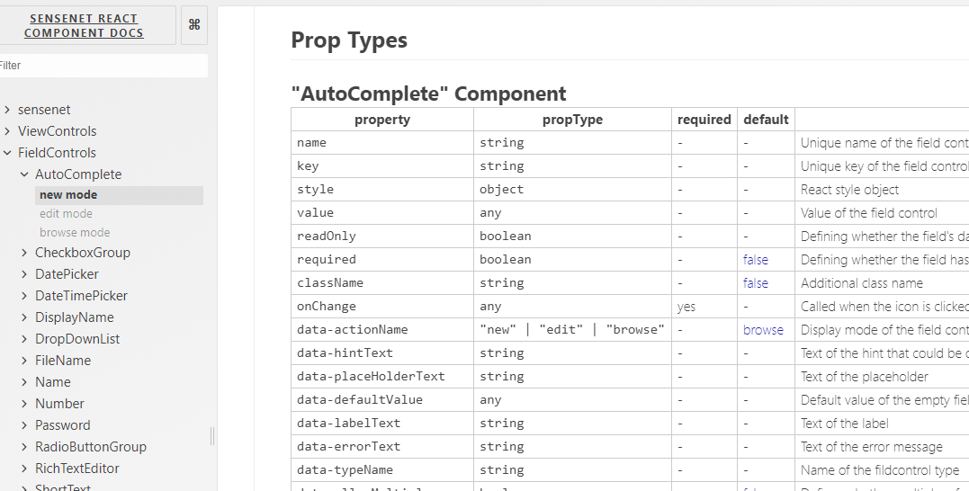Select the new mode story

pyautogui.click(x=68, y=195)
